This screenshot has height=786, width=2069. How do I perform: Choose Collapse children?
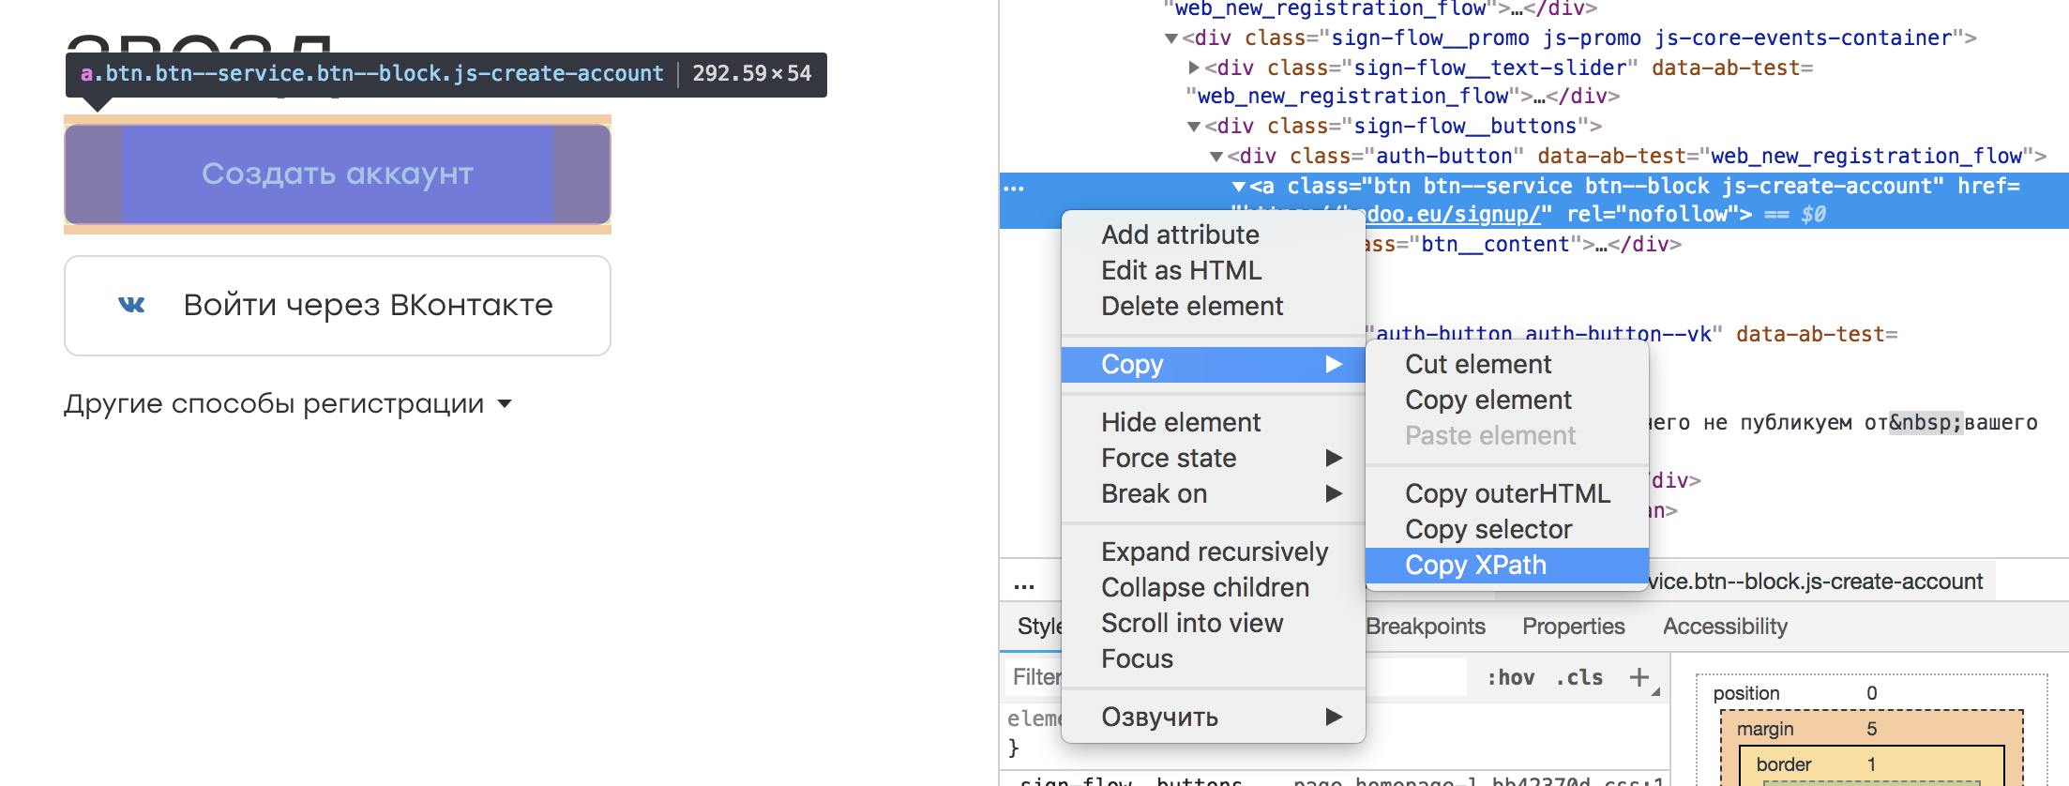[1213, 587]
